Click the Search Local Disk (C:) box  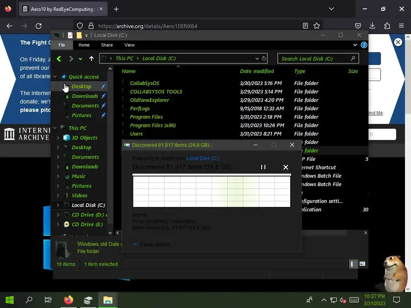pyautogui.click(x=318, y=59)
